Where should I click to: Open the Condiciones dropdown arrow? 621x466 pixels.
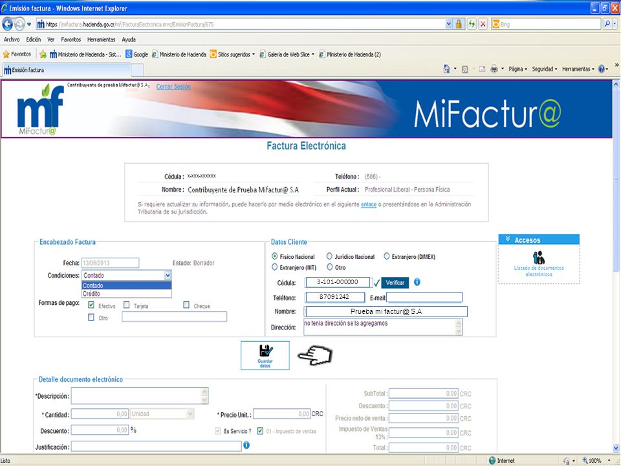coord(168,275)
